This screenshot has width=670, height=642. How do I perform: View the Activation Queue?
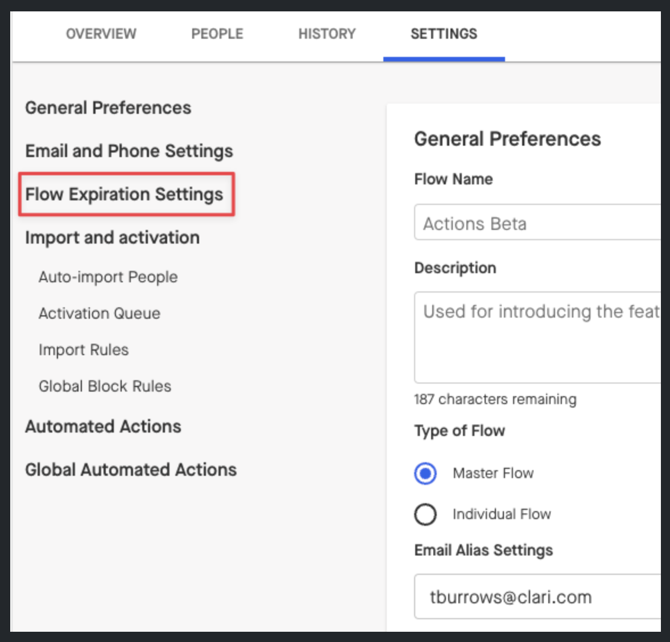tap(98, 314)
